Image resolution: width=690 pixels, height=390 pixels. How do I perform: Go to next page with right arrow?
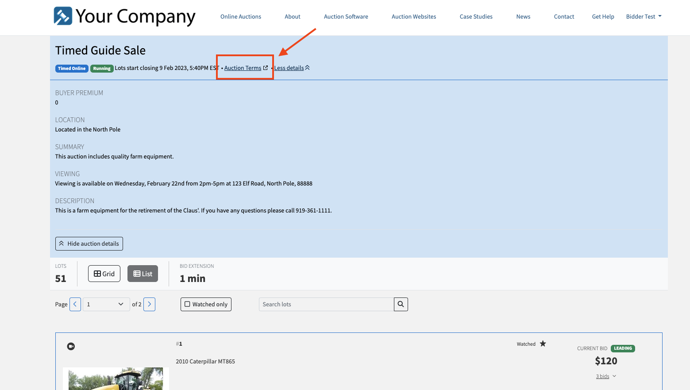(149, 304)
